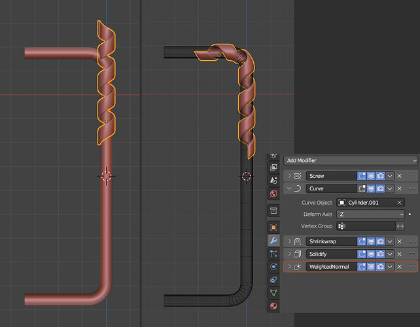Click the WeightedNormal modifier type icon
The image size is (420, 327).
tap(298, 267)
